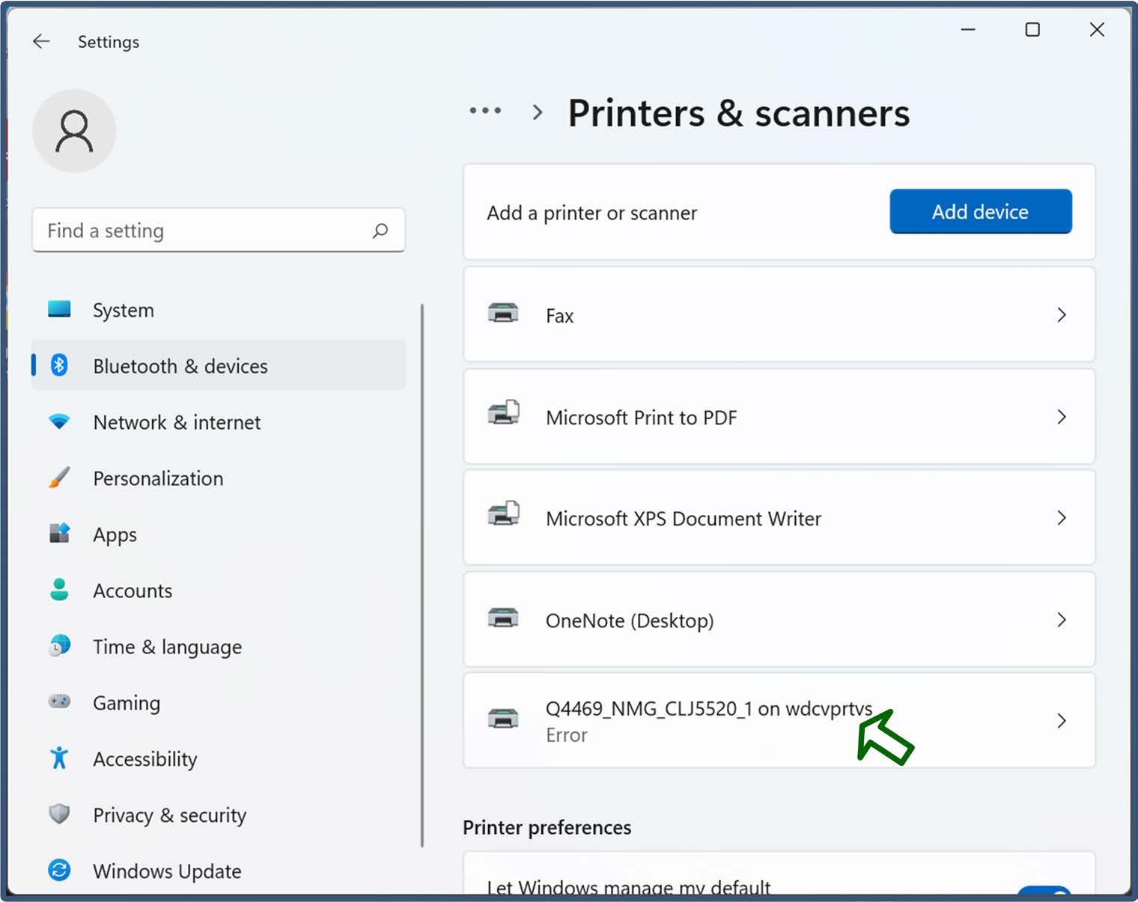Open Time & language settings
This screenshot has width=1138, height=902.
219,646
